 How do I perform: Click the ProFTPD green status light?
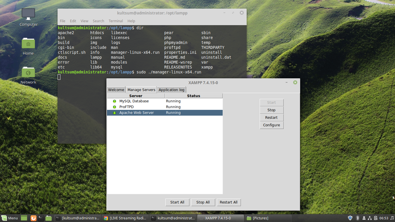[x=115, y=107]
